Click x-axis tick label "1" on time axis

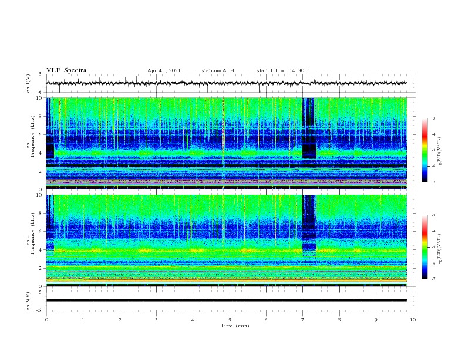click(x=83, y=320)
